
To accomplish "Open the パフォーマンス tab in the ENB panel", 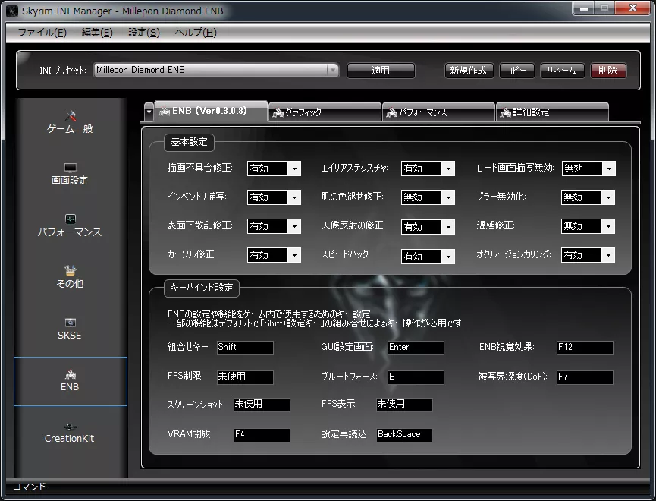I will click(438, 112).
